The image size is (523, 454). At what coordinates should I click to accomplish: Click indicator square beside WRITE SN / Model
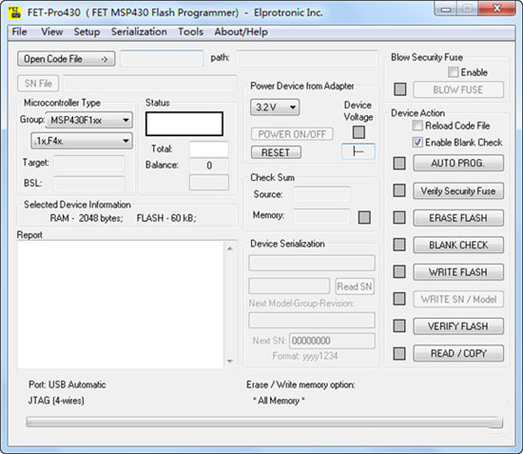click(x=399, y=299)
